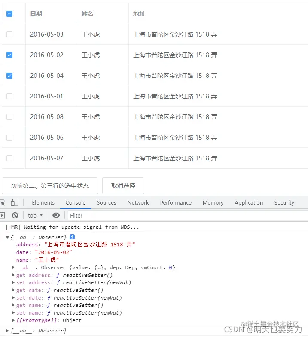Viewport: 308px width, 337px height.
Task: Uncheck the 2016-05-02 row checkbox
Action: pos(9,55)
